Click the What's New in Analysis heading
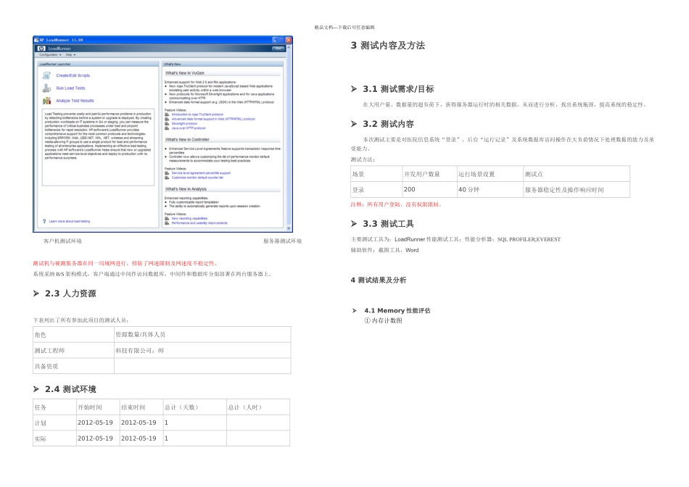The width and height of the screenshot is (689, 487). 186,189
